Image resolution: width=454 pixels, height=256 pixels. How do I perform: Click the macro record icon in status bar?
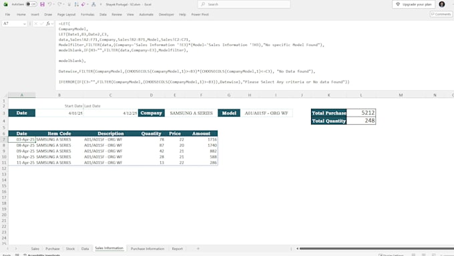click(17, 255)
